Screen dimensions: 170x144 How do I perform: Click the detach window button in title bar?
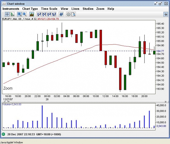click(160, 4)
